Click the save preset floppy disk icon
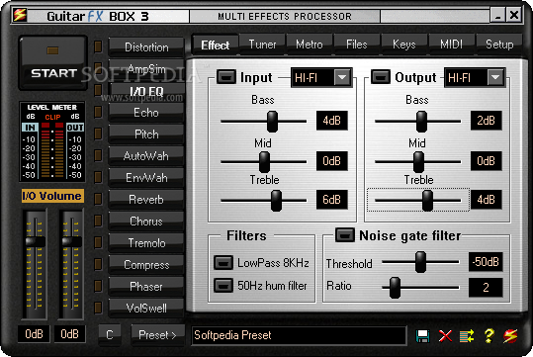The height and width of the screenshot is (357, 533). click(422, 336)
